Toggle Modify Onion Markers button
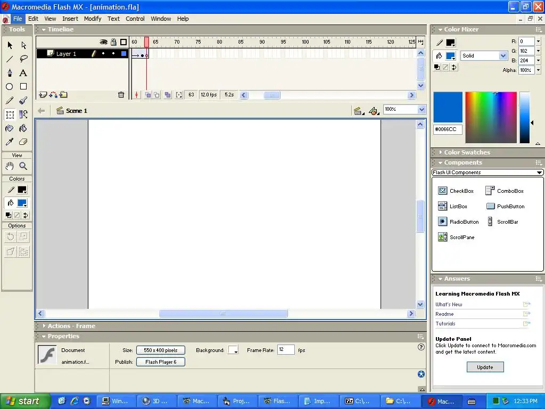The height and width of the screenshot is (409, 545). click(x=179, y=95)
